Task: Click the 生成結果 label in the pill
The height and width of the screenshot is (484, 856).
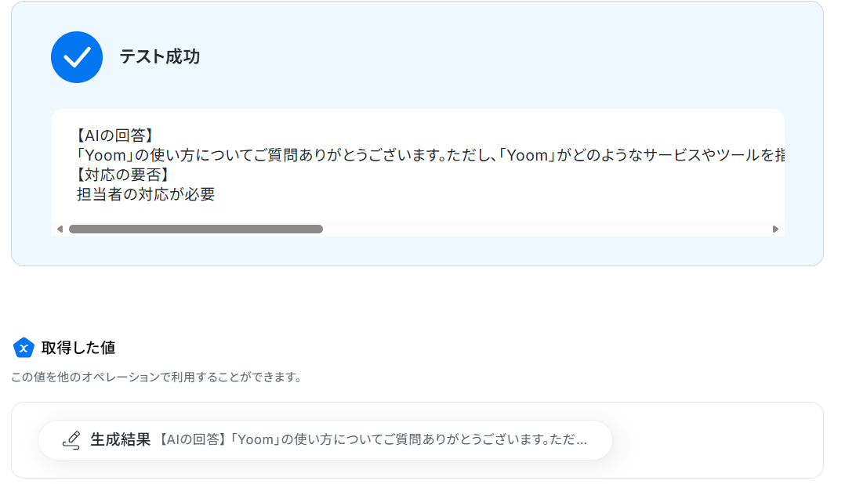Action: coord(120,440)
